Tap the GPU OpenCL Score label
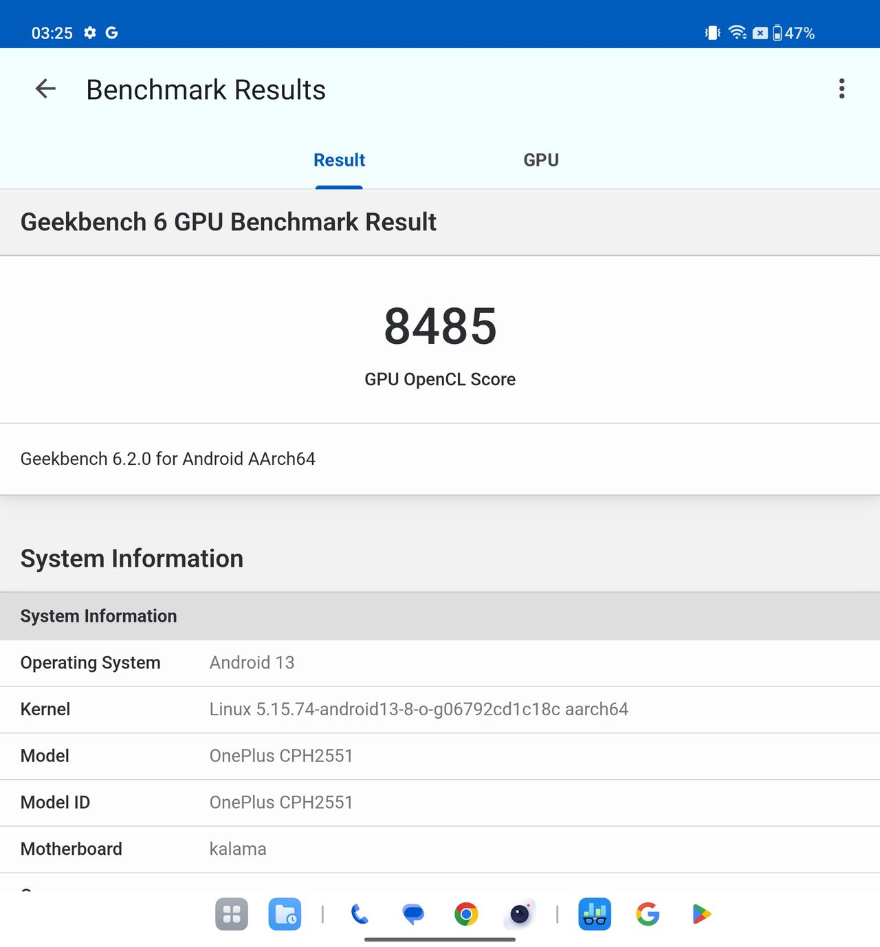 click(440, 380)
